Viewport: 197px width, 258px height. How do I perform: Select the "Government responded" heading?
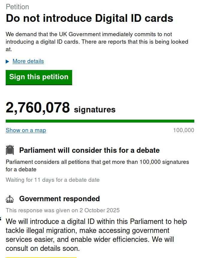[x=59, y=199]
